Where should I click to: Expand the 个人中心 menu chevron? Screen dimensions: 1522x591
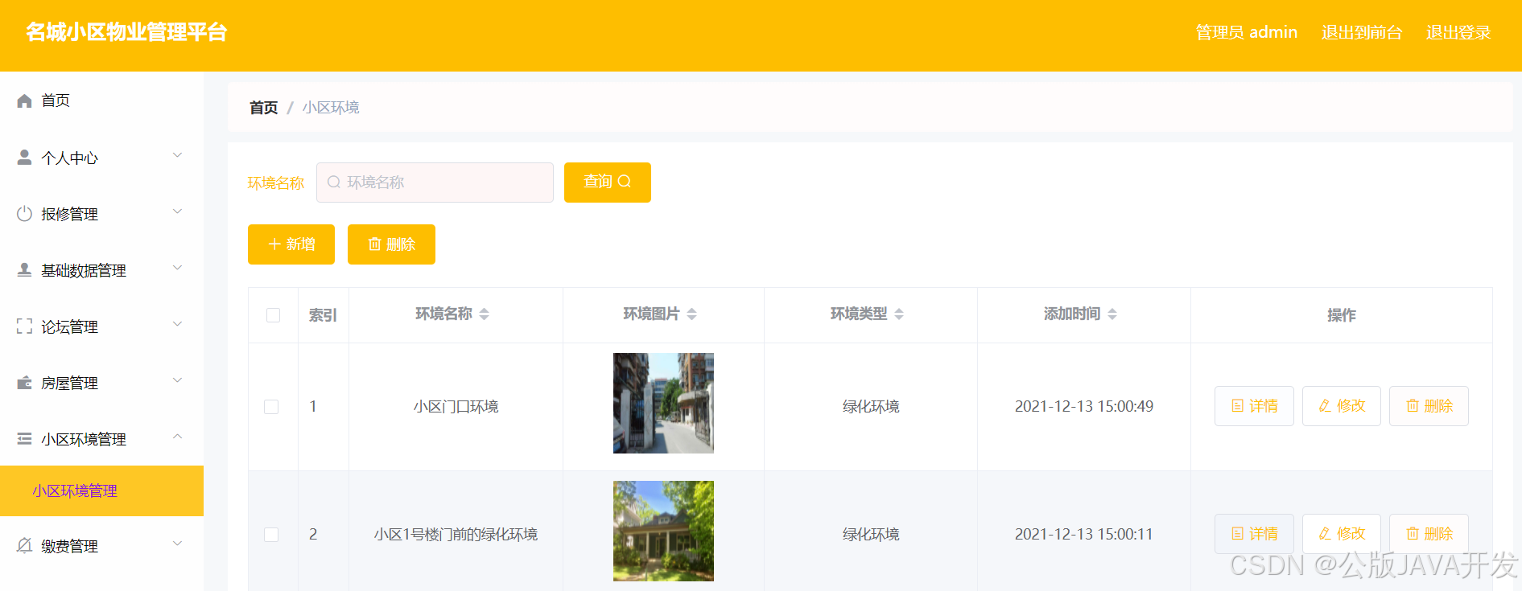click(178, 155)
